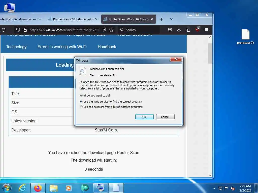Click the green round taskbar app icon
The image size is (258, 193).
(85, 188)
